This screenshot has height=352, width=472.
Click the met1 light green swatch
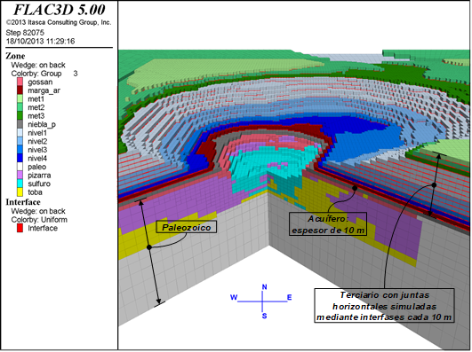(20, 98)
